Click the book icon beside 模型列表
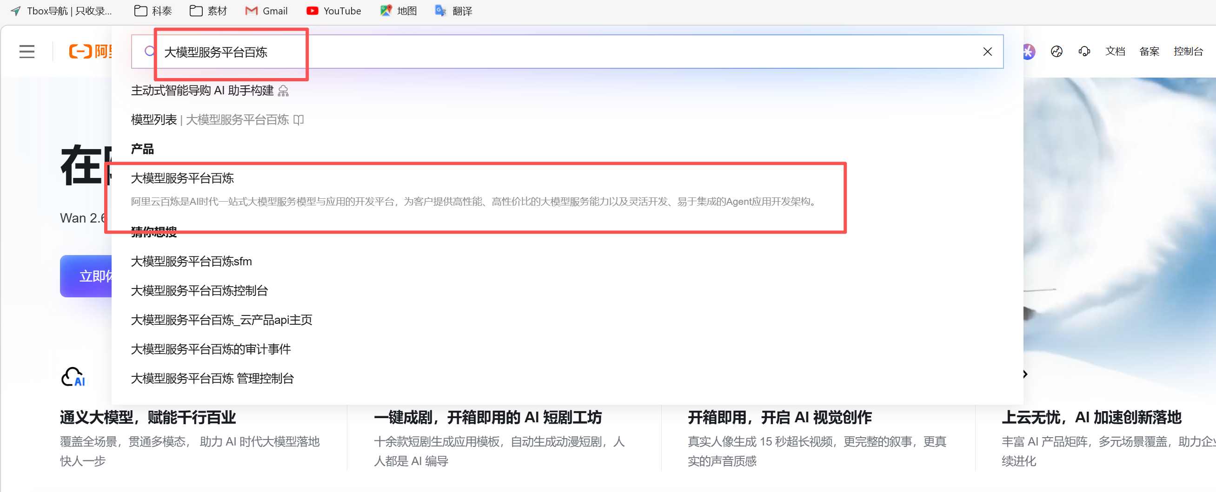Viewport: 1216px width, 492px height. pyautogui.click(x=299, y=120)
